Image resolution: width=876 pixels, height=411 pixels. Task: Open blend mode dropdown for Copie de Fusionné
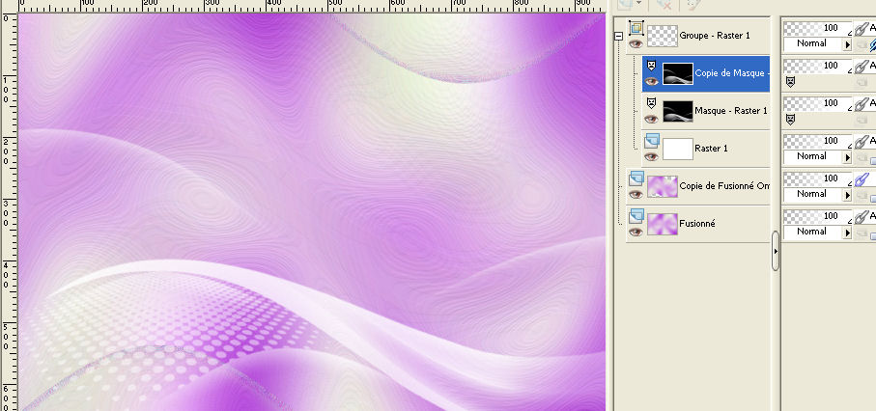[x=847, y=194]
